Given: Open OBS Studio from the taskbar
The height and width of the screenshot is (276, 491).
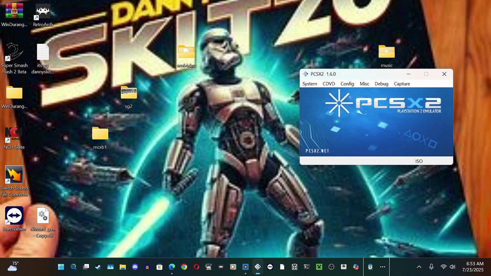Looking at the screenshot, I should point(331,267).
